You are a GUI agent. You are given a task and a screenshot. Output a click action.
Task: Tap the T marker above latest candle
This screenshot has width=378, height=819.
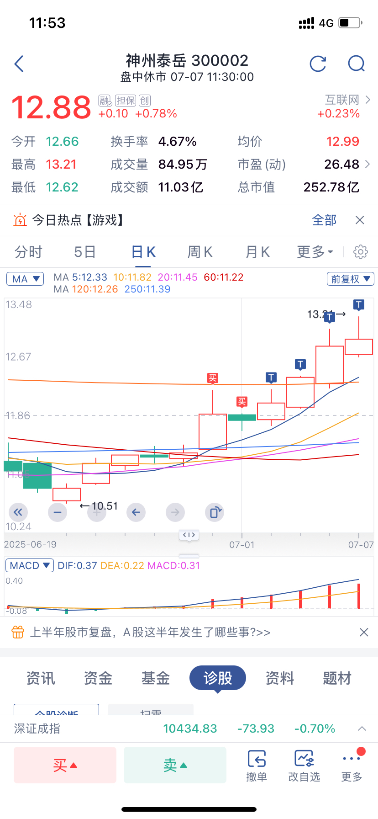[x=359, y=305]
